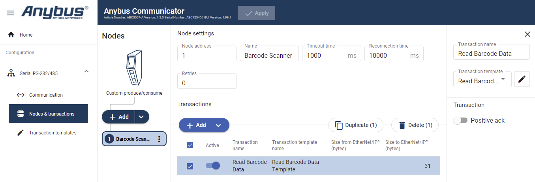
Task: Click the Transaction templates pencil icon
Action: 21,133
